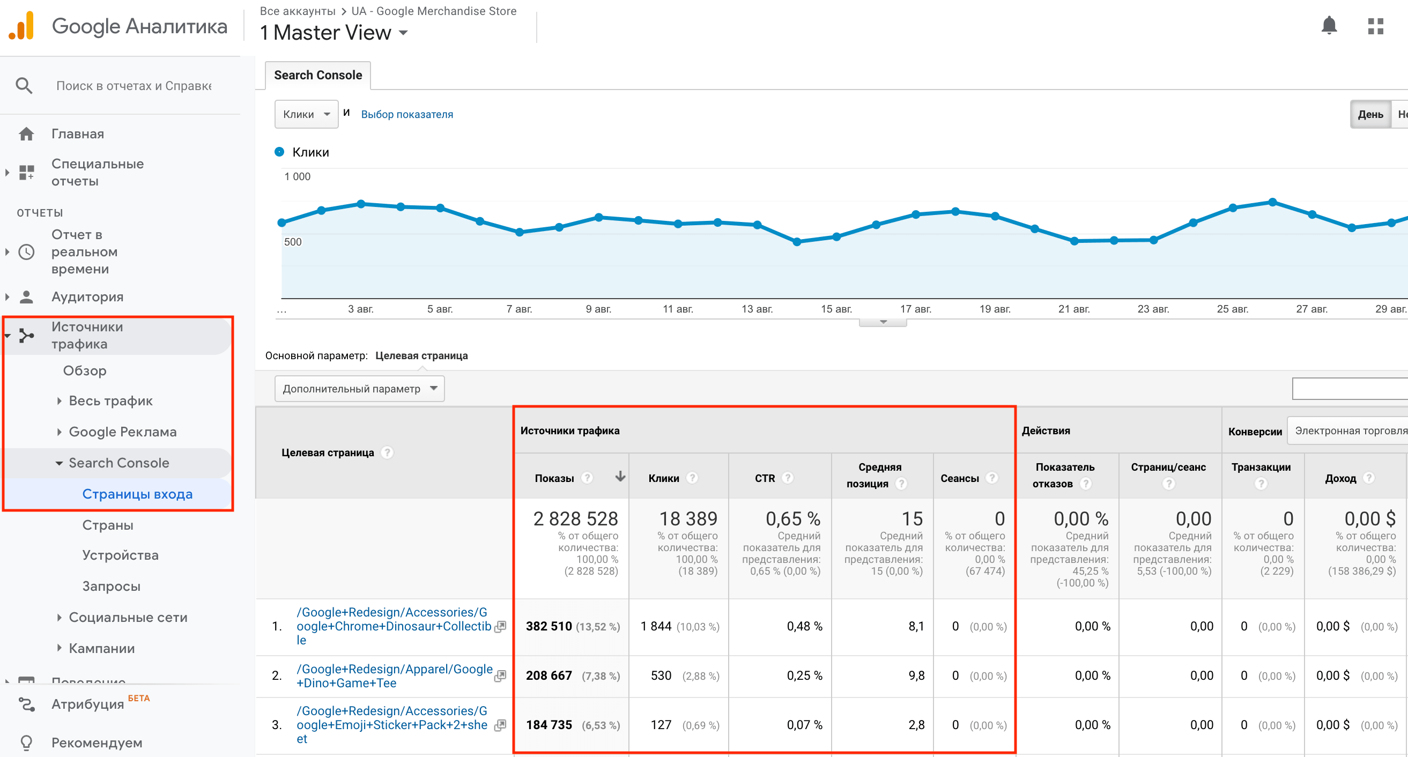Open Dino Game Tee page external icon
Viewport: 1408px width, 757px height.
point(500,676)
